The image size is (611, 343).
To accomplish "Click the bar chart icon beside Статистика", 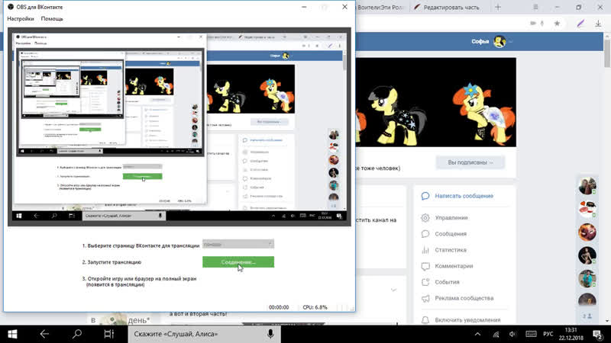I will pyautogui.click(x=425, y=250).
